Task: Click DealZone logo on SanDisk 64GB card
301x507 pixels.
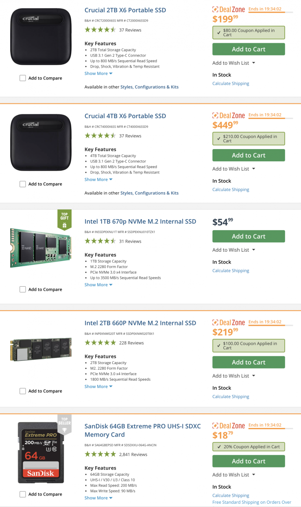Action: click(x=229, y=426)
